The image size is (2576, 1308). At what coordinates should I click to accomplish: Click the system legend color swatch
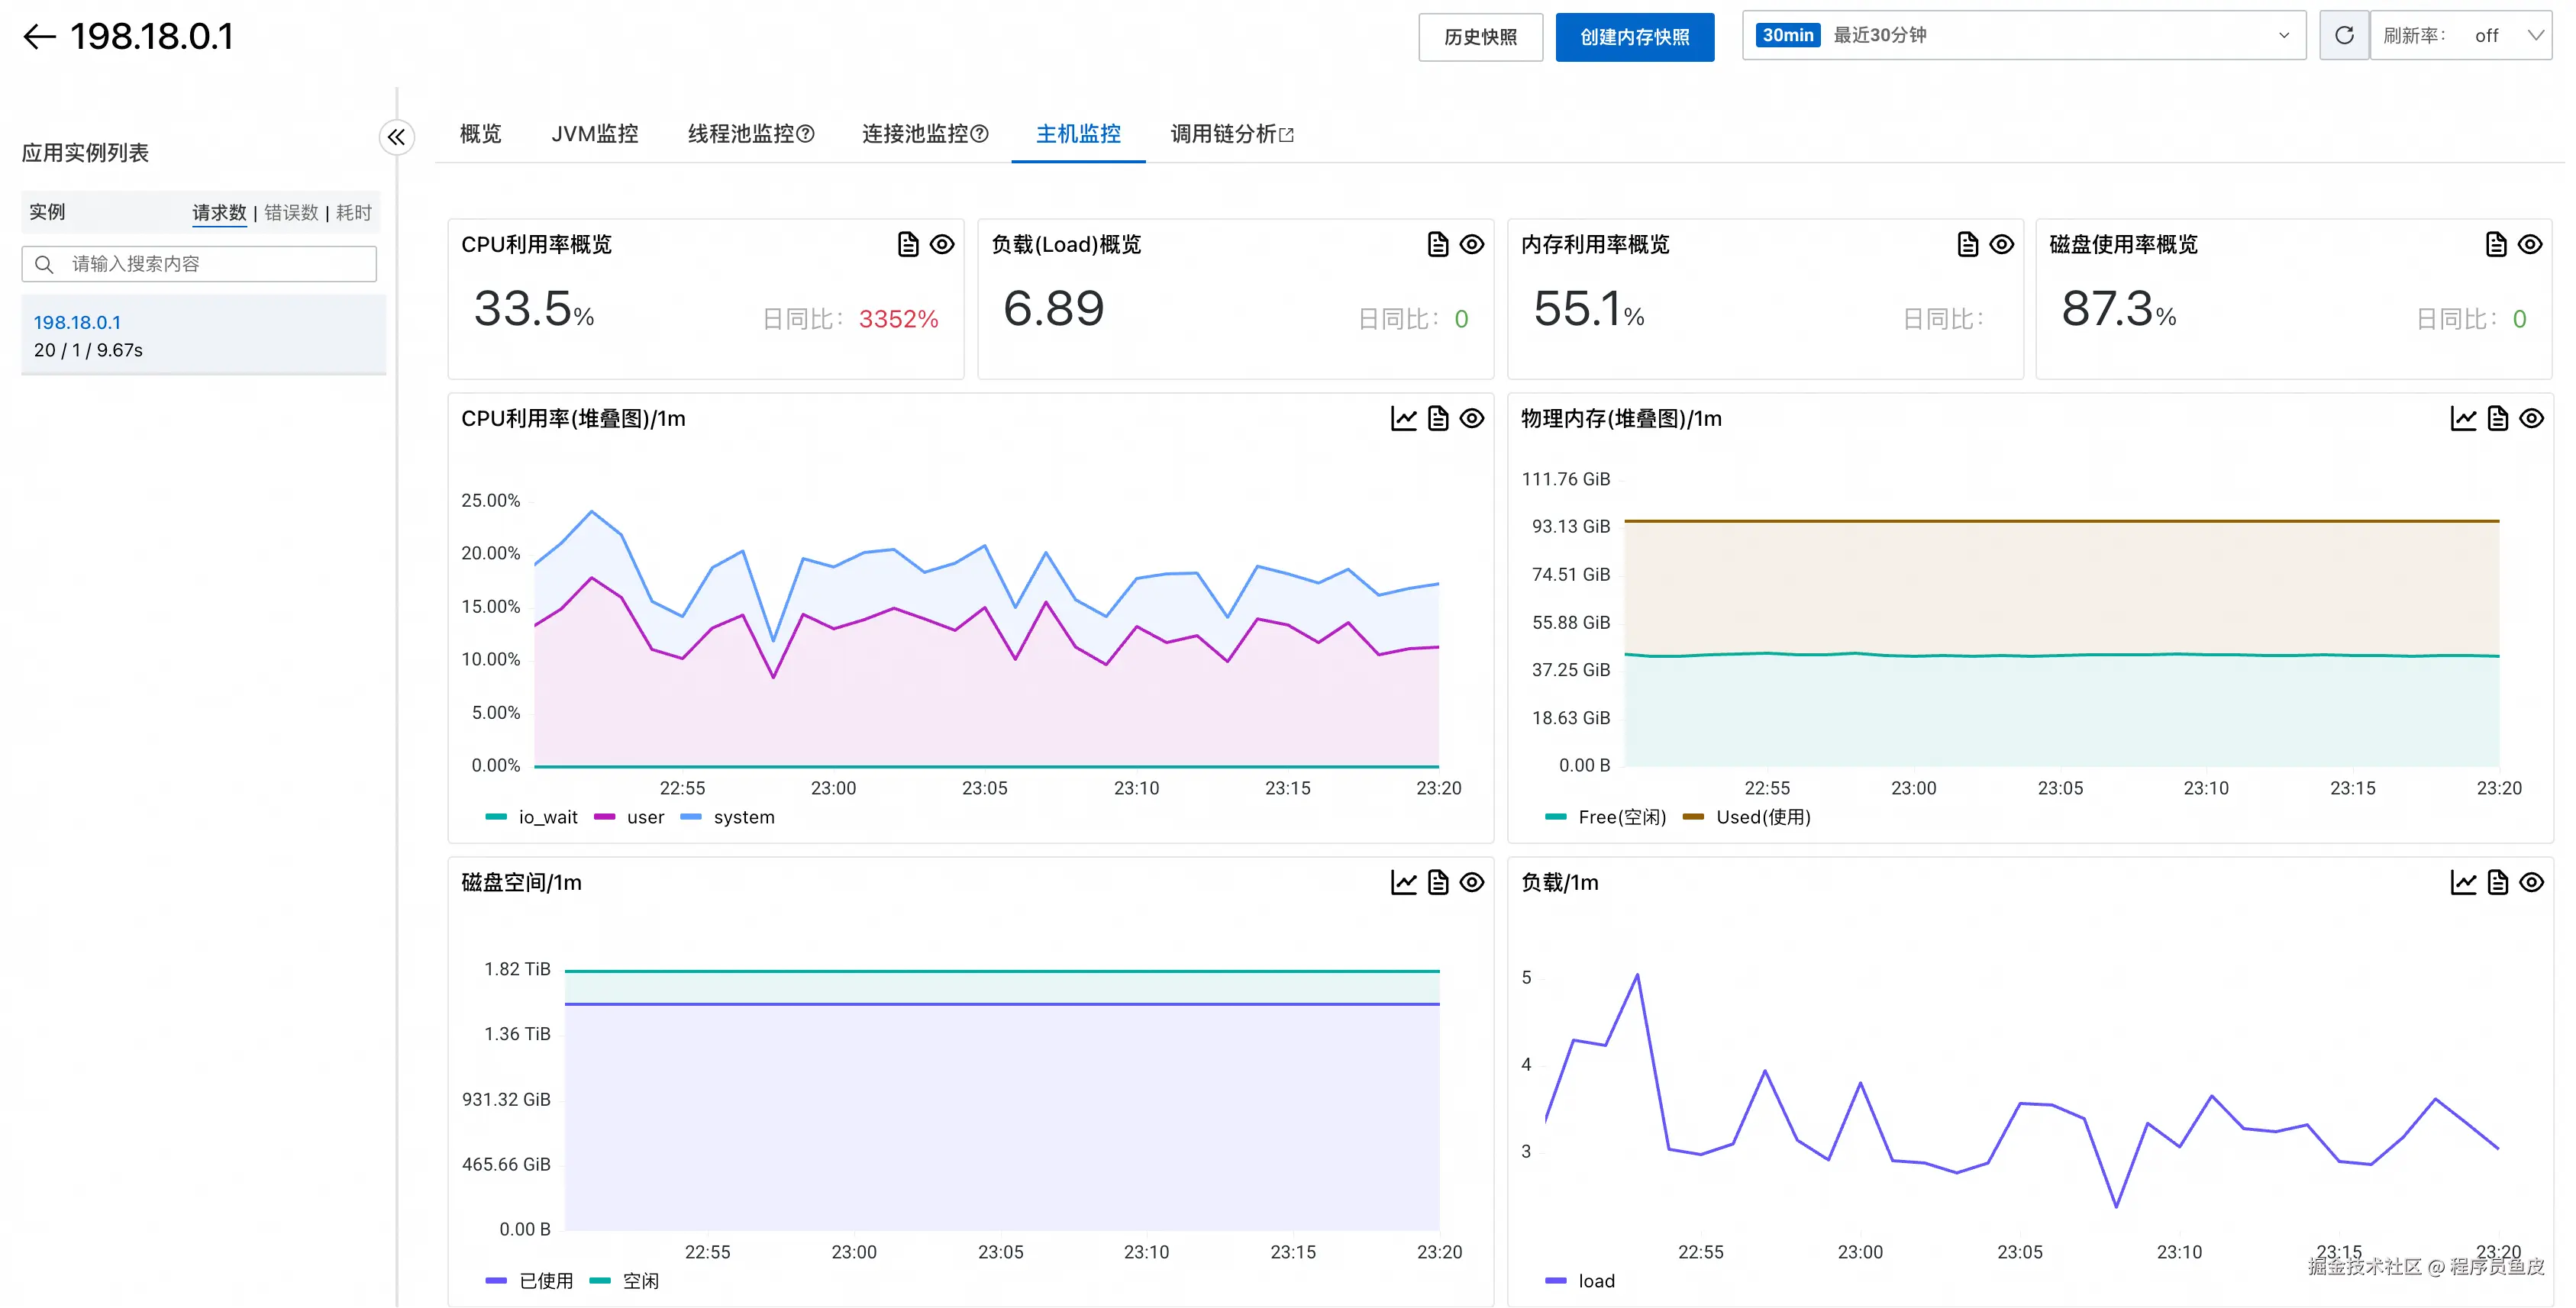(690, 817)
